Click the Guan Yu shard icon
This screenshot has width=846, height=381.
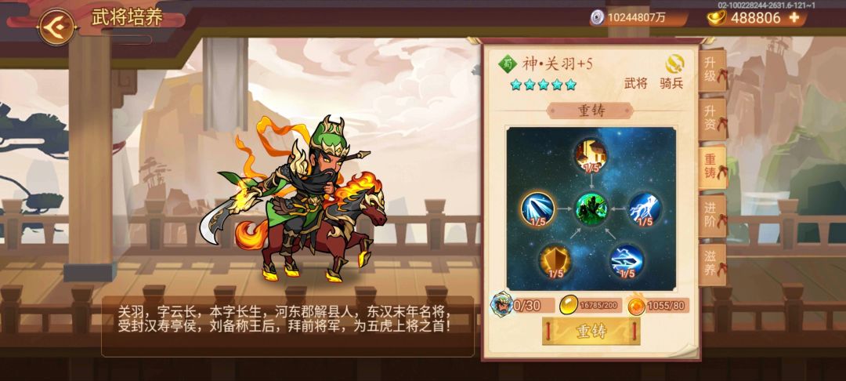coord(502,303)
